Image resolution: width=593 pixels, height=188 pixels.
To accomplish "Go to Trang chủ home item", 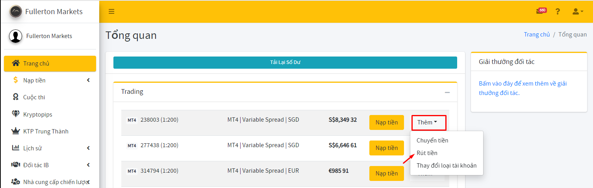I will [50, 64].
